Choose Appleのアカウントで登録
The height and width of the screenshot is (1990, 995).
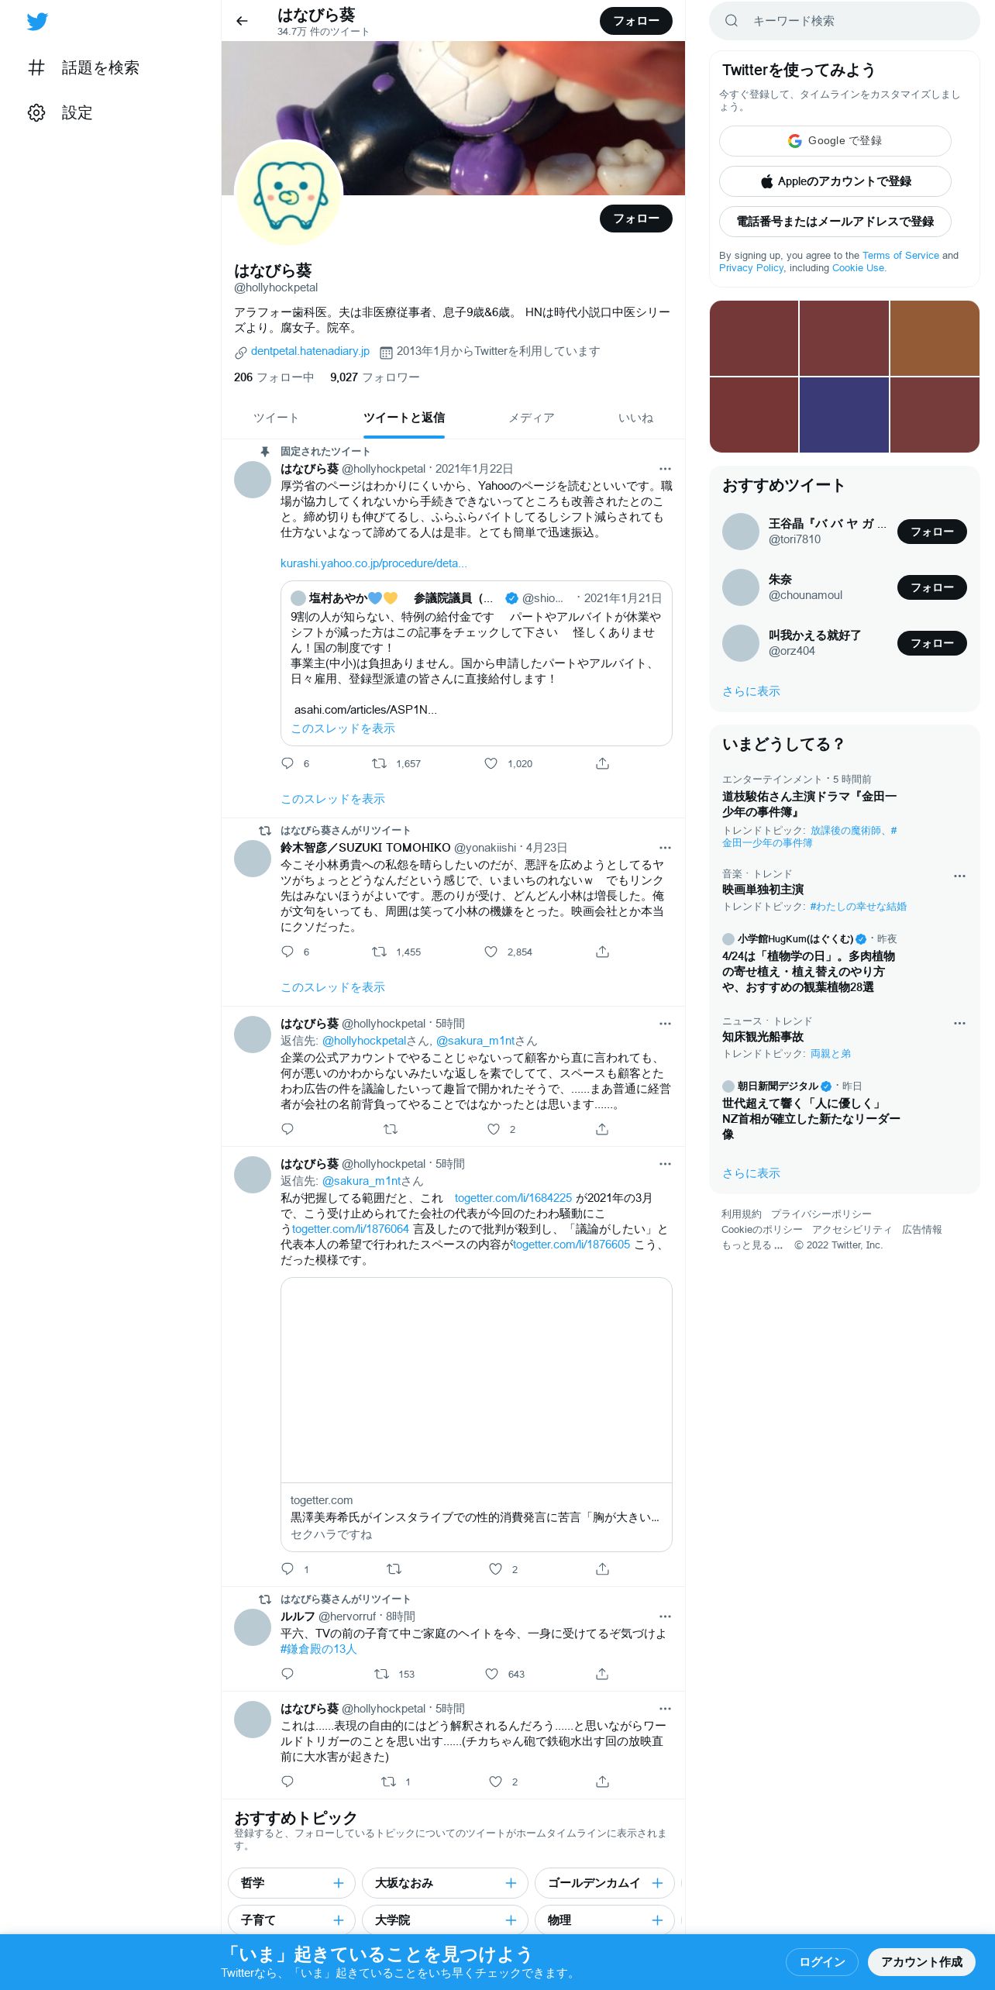[835, 181]
